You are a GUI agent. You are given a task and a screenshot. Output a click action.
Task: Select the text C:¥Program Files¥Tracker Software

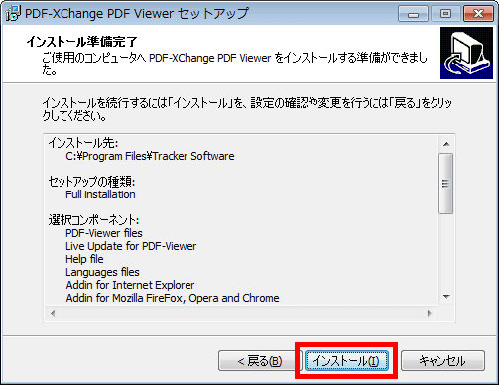[150, 156]
